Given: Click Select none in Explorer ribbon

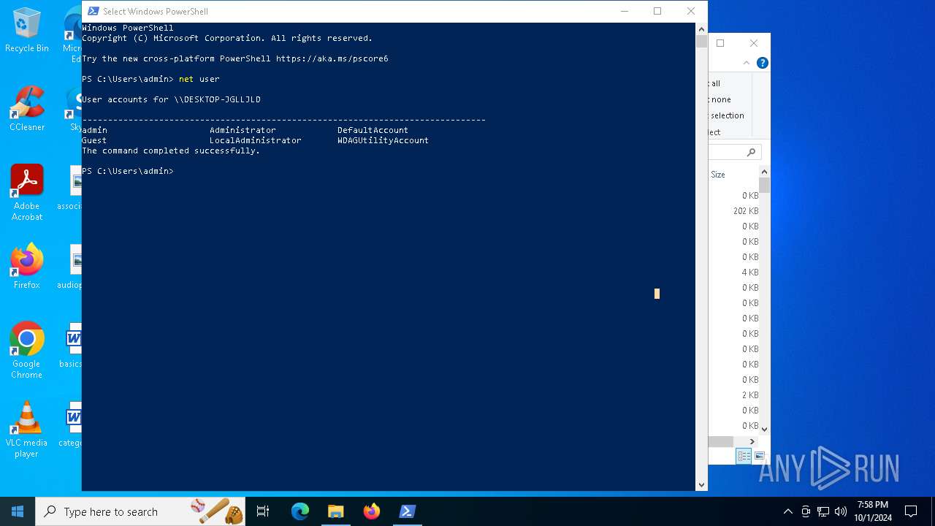Looking at the screenshot, I should point(720,99).
